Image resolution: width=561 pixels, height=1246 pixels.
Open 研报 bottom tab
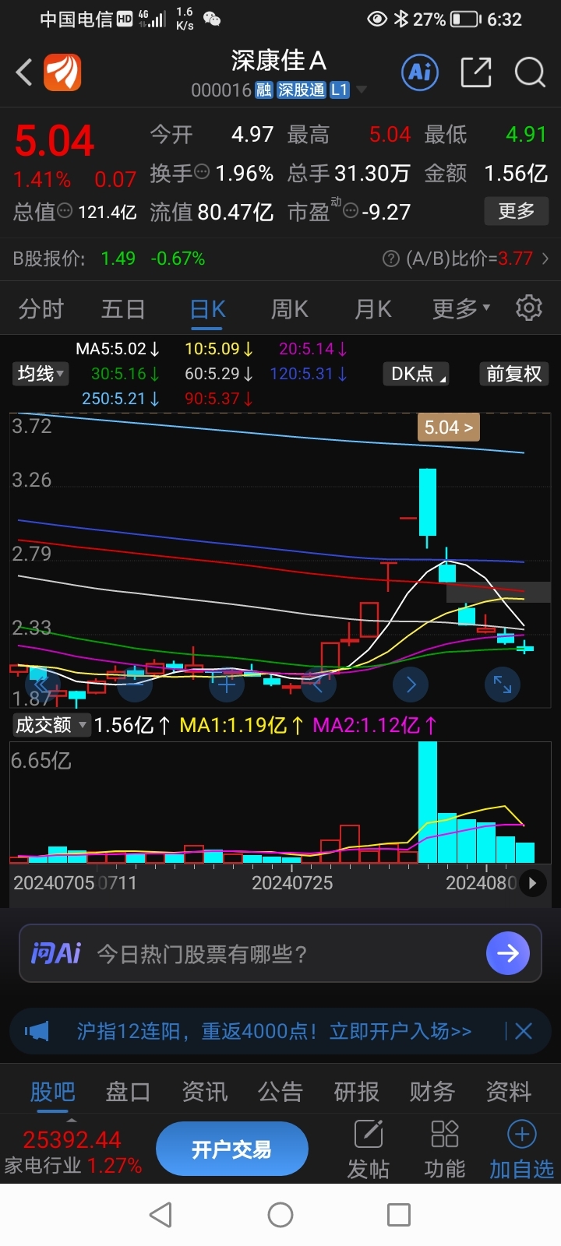[356, 1092]
